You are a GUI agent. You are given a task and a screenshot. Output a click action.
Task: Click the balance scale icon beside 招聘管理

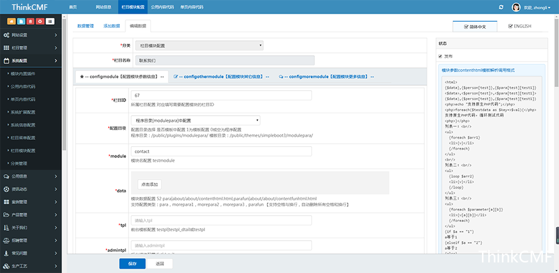pyautogui.click(x=6, y=241)
